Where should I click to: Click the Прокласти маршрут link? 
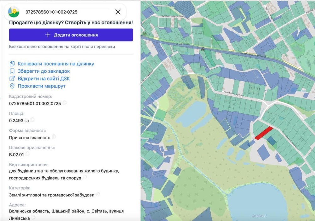pos(42,86)
